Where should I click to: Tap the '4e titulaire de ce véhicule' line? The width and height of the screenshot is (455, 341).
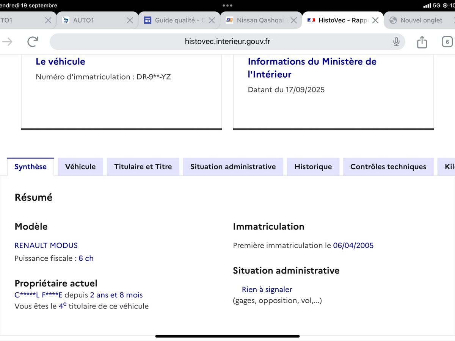[82, 306]
